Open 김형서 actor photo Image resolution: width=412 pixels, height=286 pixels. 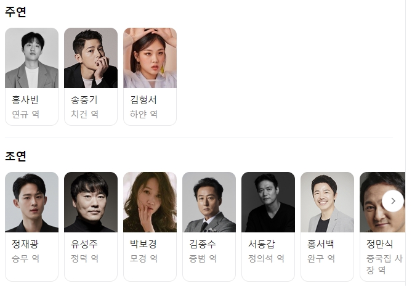[150, 58]
